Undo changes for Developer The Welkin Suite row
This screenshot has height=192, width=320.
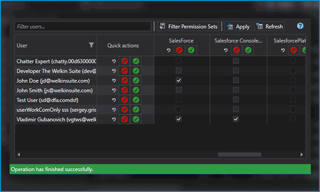114,71
